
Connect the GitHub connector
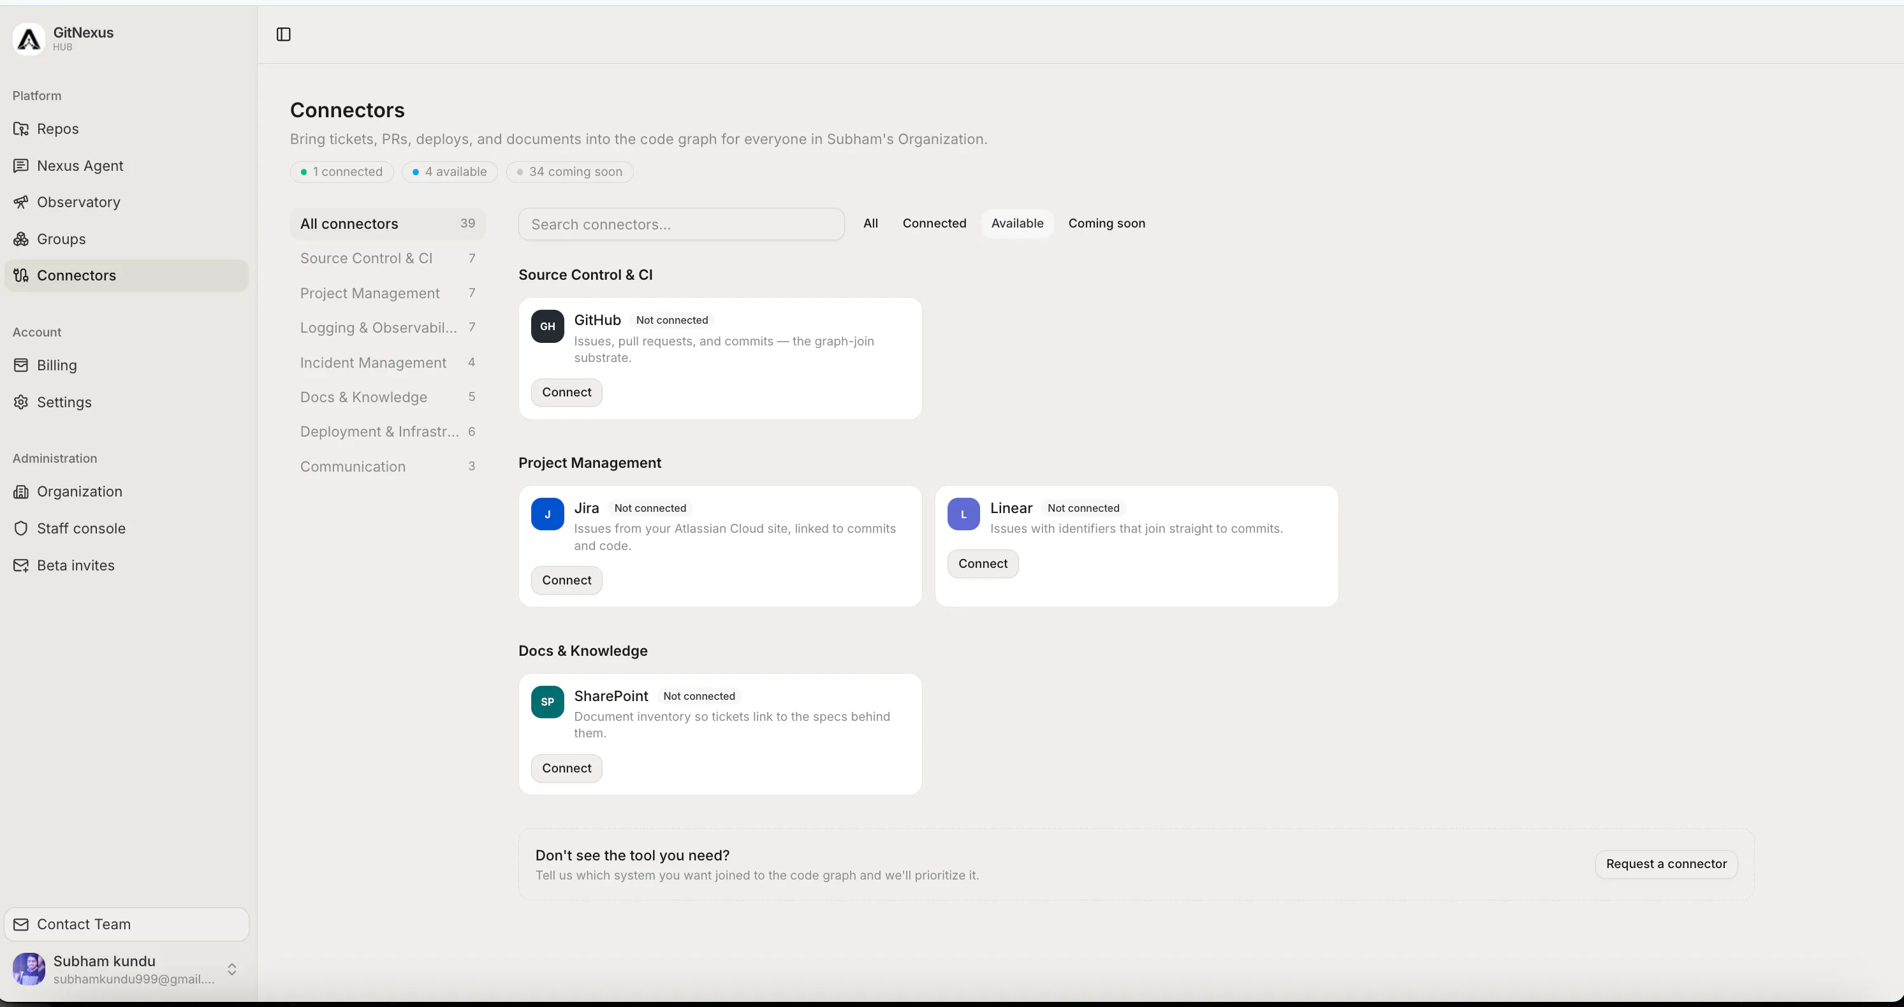coord(567,393)
